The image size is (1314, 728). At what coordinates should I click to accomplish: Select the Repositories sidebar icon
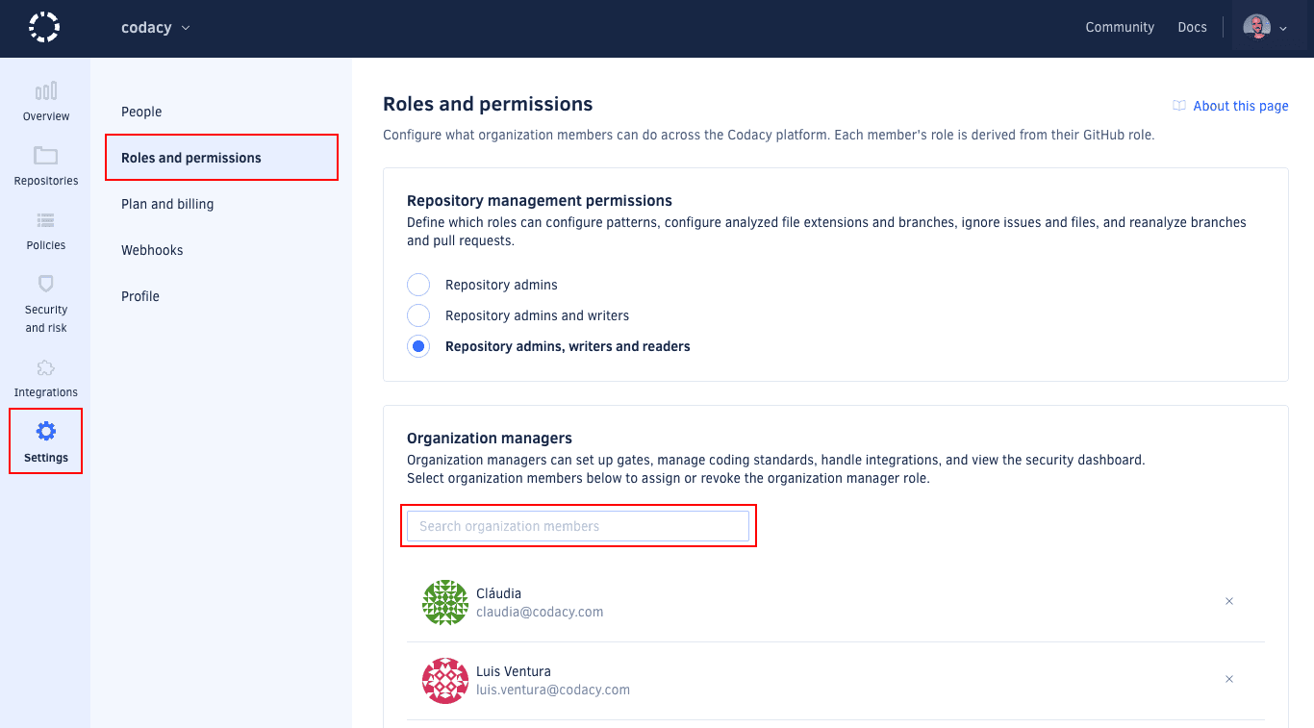coord(44,165)
